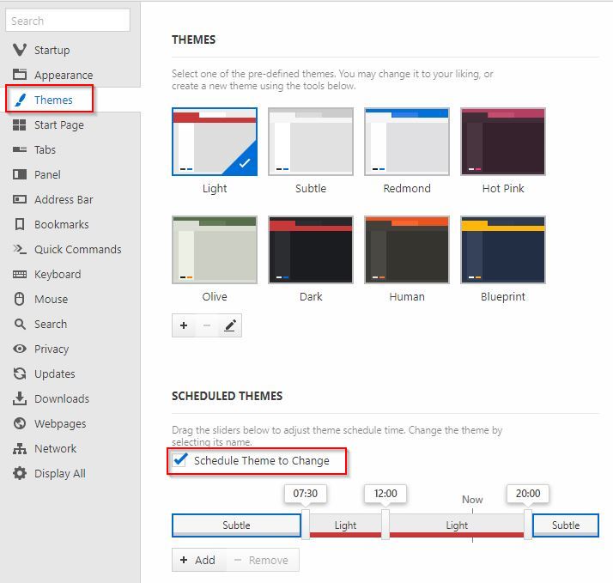Open Updates settings in sidebar
Viewport: 613px width, 583px height.
pyautogui.click(x=55, y=373)
